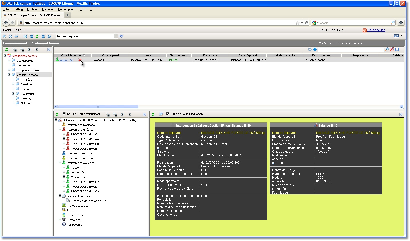Close the dashboard tree panel
The image size is (410, 241).
point(49,50)
